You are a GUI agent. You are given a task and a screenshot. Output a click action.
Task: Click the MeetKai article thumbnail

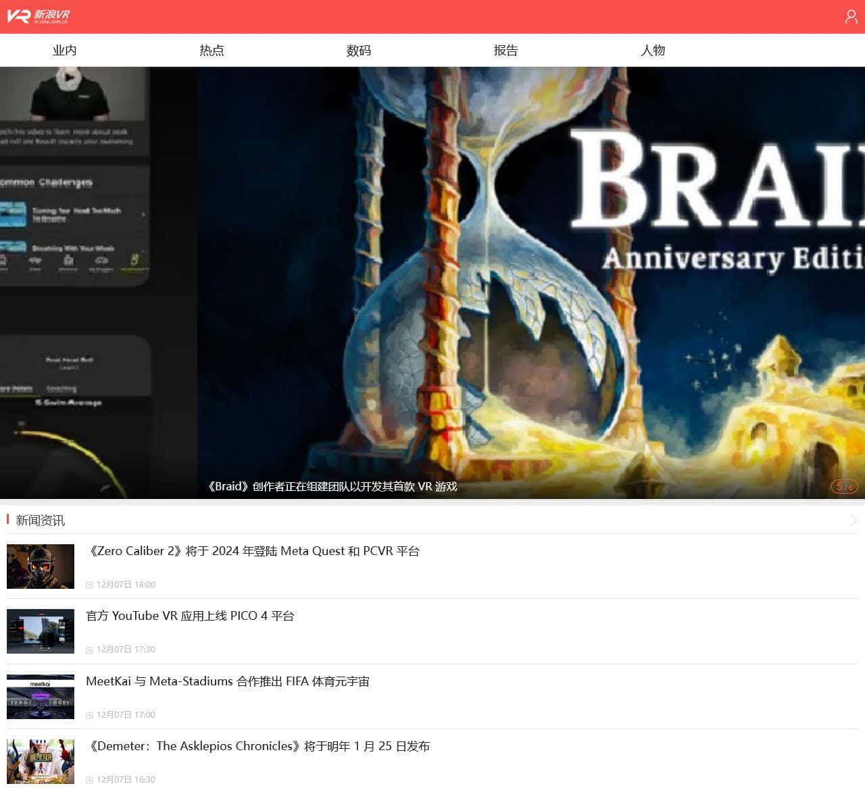tap(41, 697)
